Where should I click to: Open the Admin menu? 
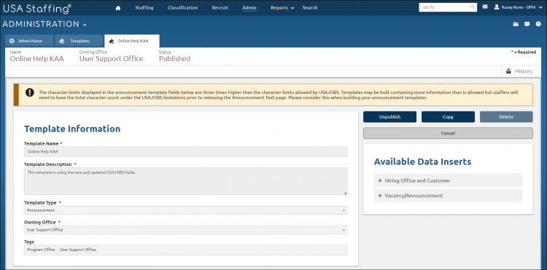[x=249, y=8]
